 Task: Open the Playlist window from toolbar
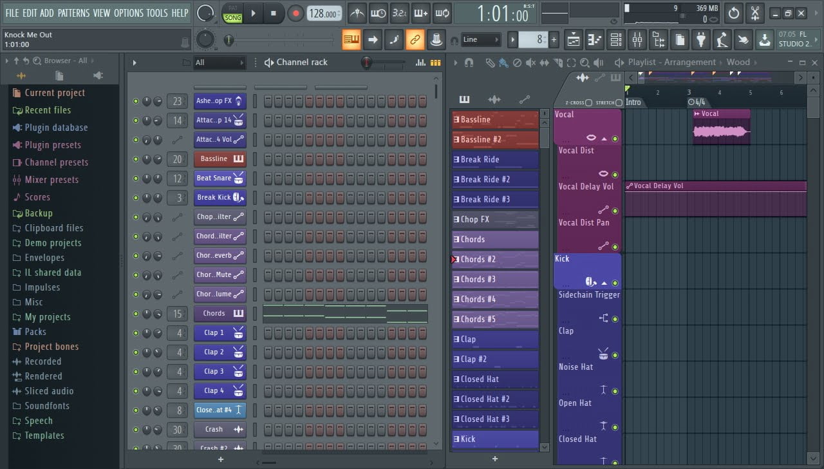point(574,39)
